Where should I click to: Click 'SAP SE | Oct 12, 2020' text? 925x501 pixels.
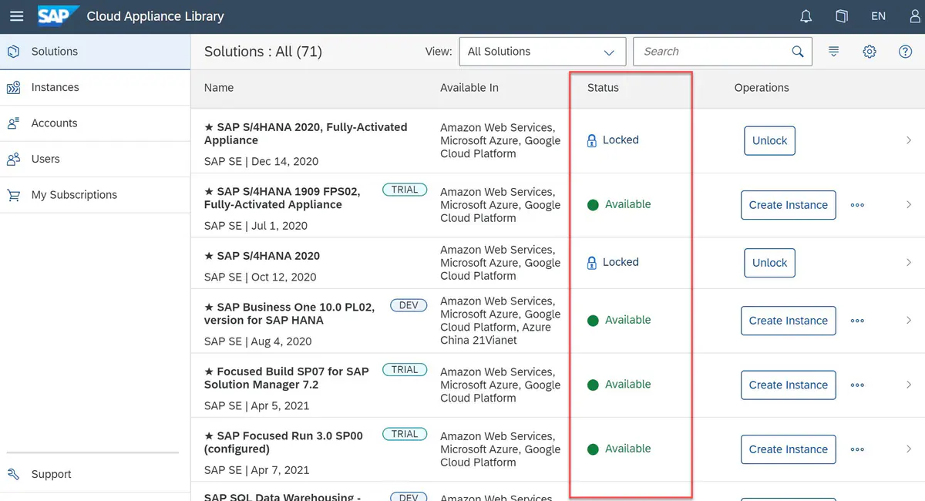[x=260, y=277]
